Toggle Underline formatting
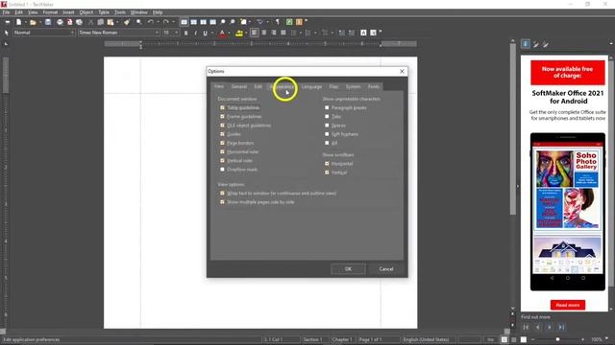This screenshot has height=345, width=615. pos(205,33)
